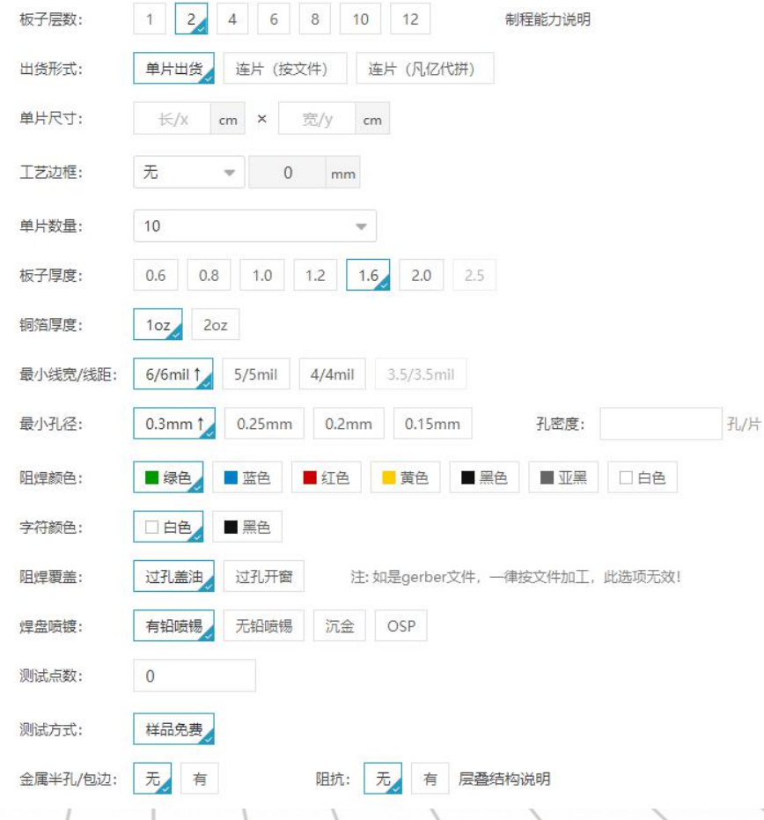Select 4/4mil minimum trace width
This screenshot has width=764, height=820.
coord(332,374)
